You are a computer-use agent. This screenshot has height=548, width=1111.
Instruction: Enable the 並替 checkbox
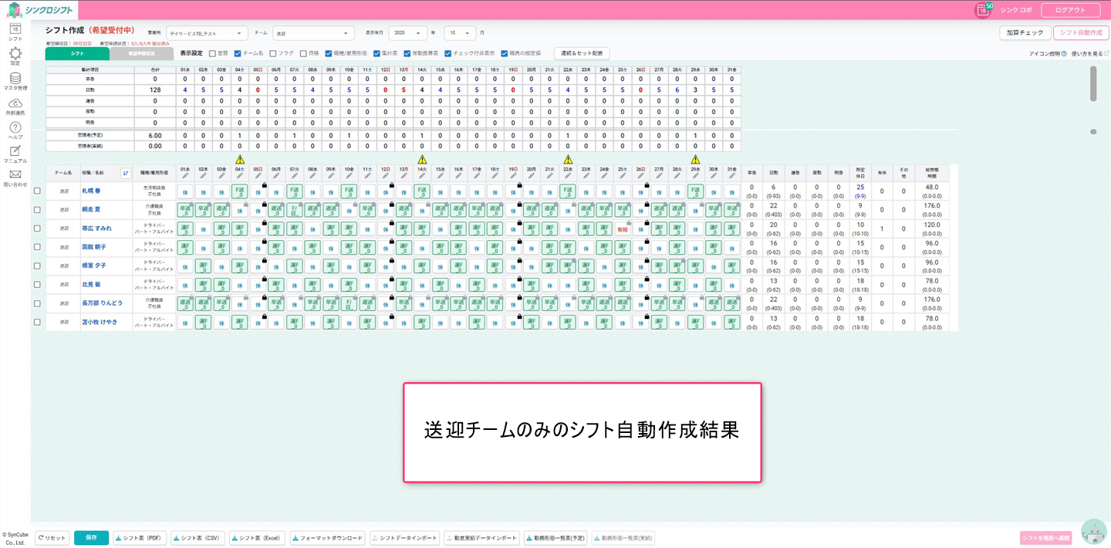(212, 54)
